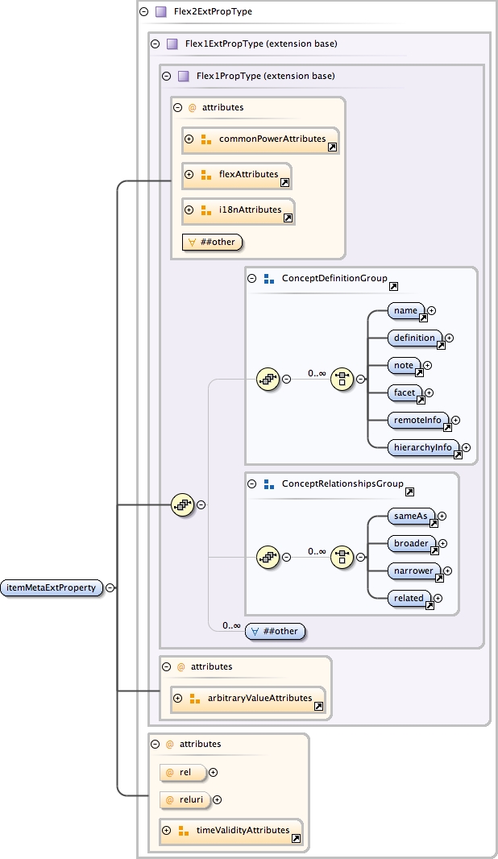Screen dimensions: 498x859
Task: Expand the arbitraryValueAttributes group
Action: (178, 698)
